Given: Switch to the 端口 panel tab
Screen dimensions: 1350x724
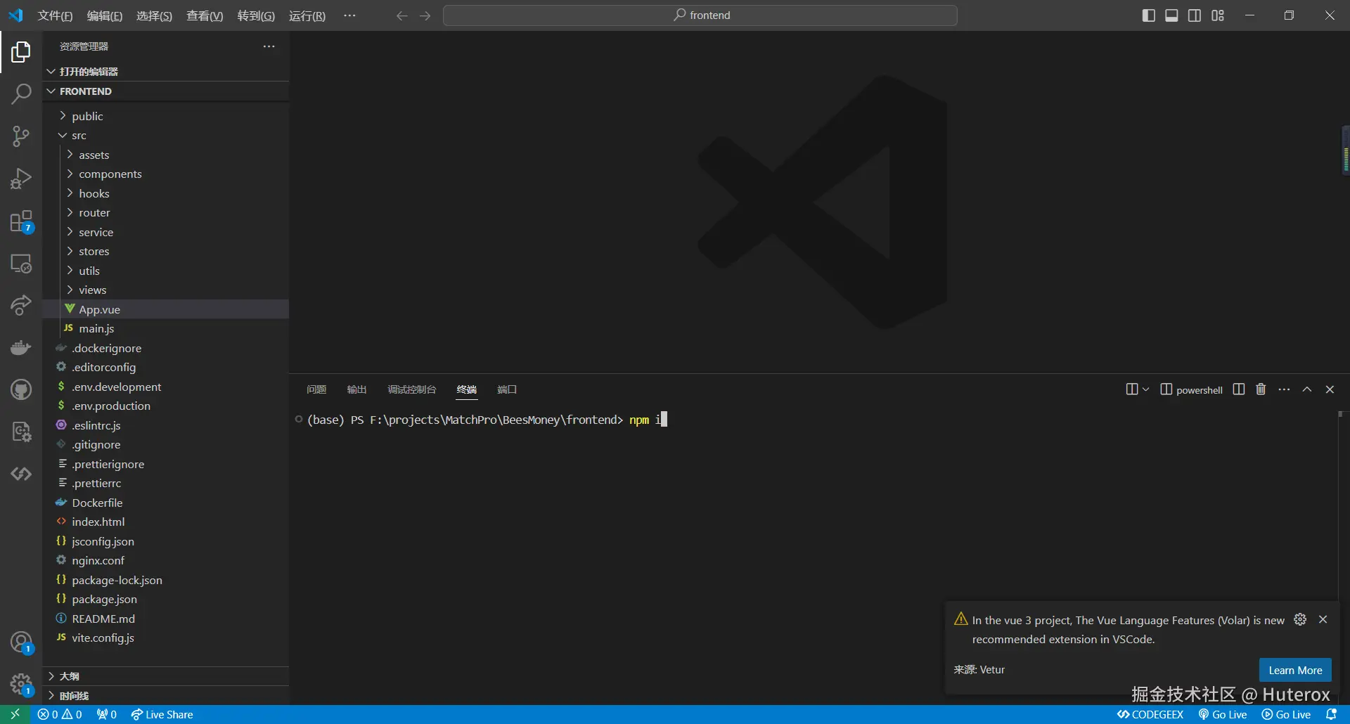Looking at the screenshot, I should pyautogui.click(x=507, y=389).
